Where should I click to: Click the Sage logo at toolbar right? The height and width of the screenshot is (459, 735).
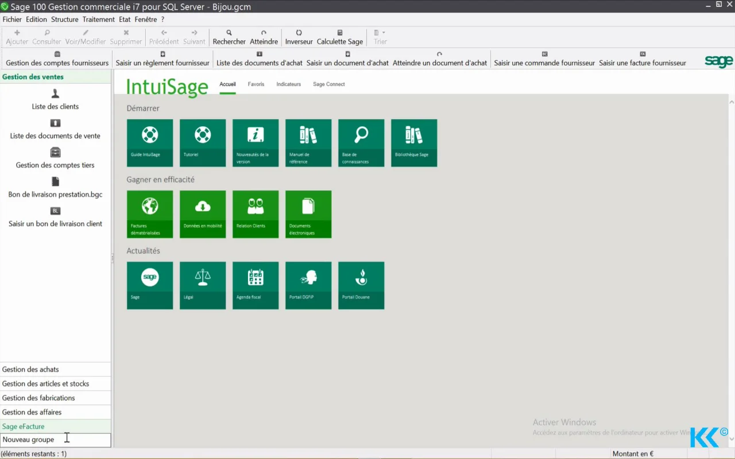coord(719,61)
